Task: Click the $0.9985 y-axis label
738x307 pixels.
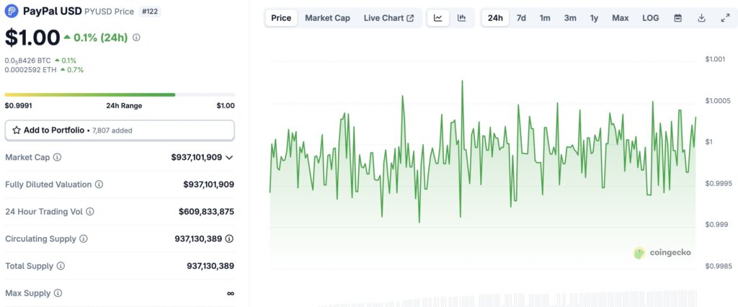Action: click(719, 266)
